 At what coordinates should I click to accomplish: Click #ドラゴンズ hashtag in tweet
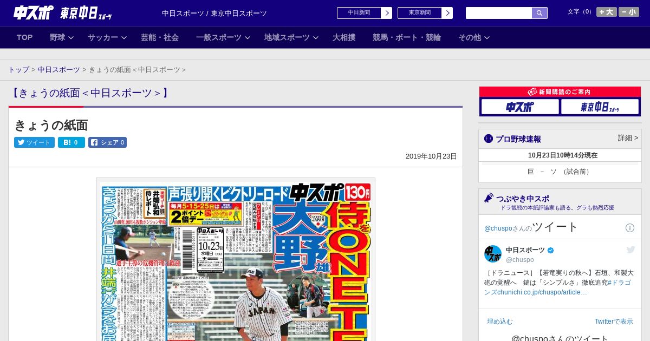(x=558, y=287)
